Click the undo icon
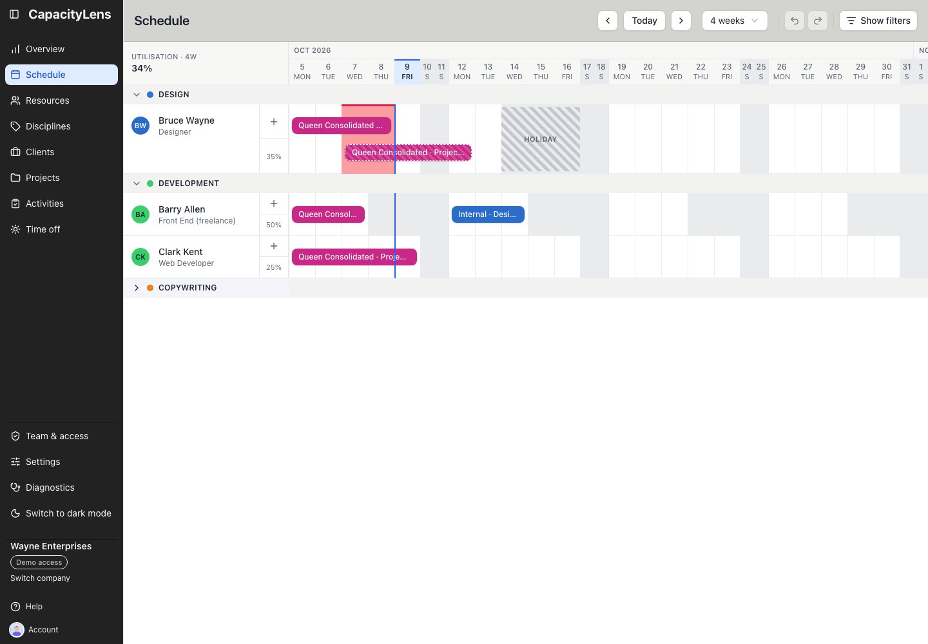 tap(795, 21)
